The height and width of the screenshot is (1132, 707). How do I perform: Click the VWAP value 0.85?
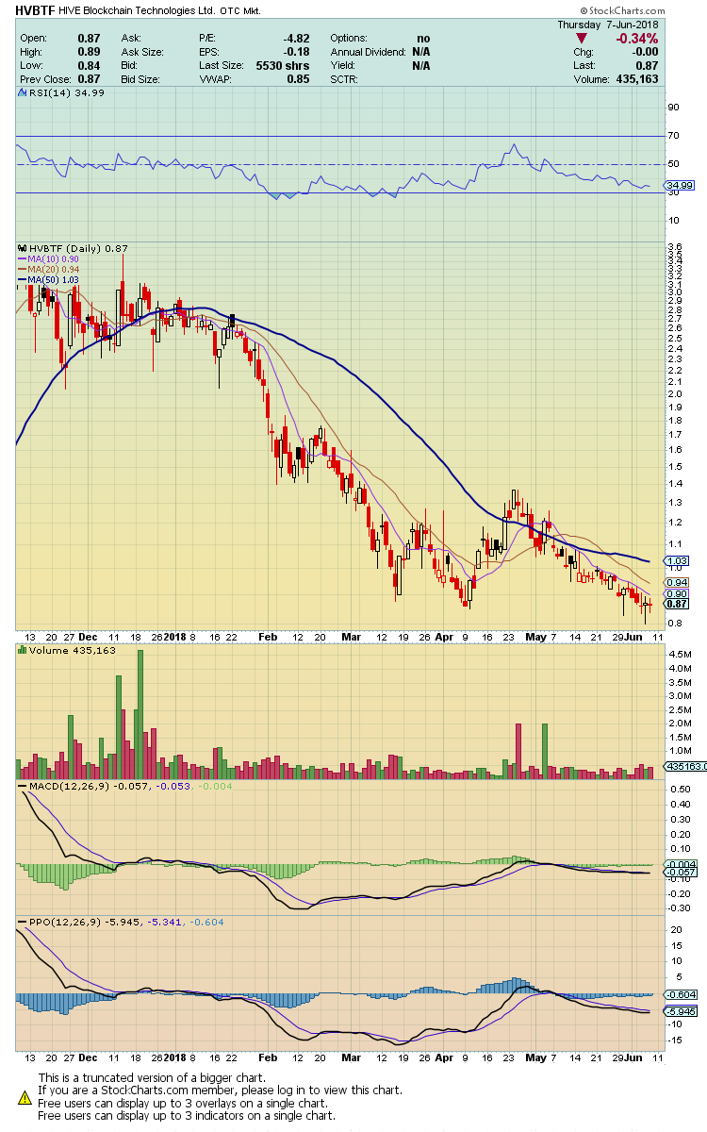[299, 80]
